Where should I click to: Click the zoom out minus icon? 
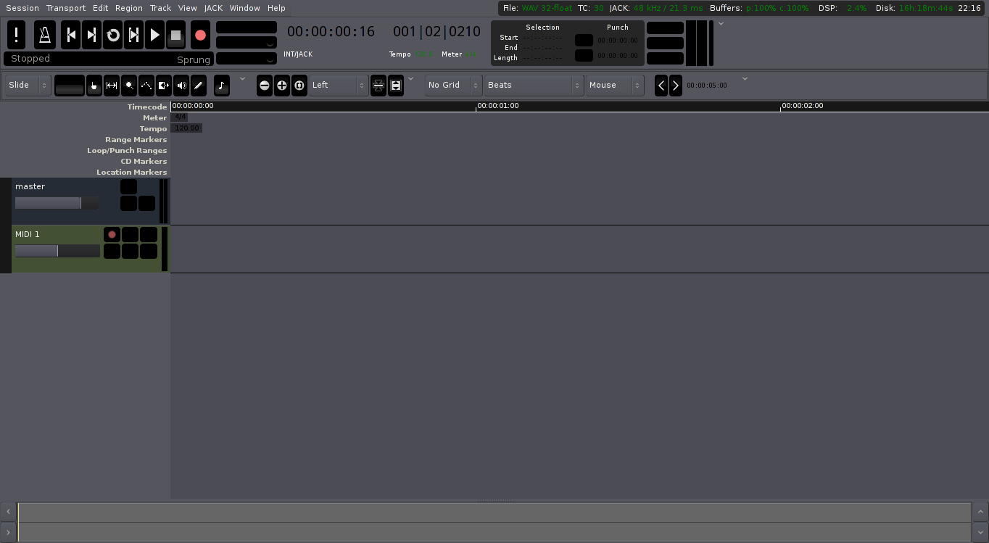[265, 86]
